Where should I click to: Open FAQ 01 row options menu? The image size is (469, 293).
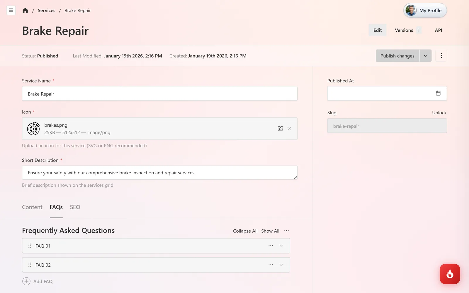pyautogui.click(x=271, y=246)
